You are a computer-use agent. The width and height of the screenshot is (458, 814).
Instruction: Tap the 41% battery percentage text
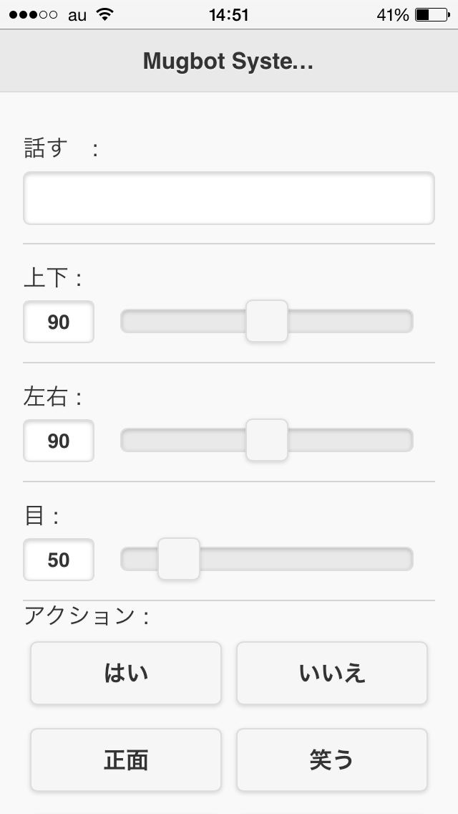[x=392, y=14]
